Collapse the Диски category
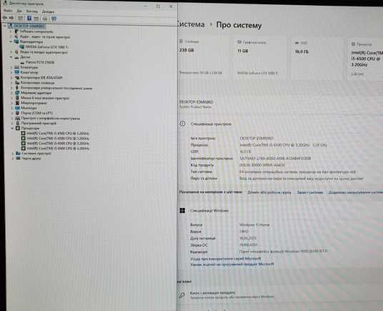Viewport: 383px width, 311px height. [11, 57]
